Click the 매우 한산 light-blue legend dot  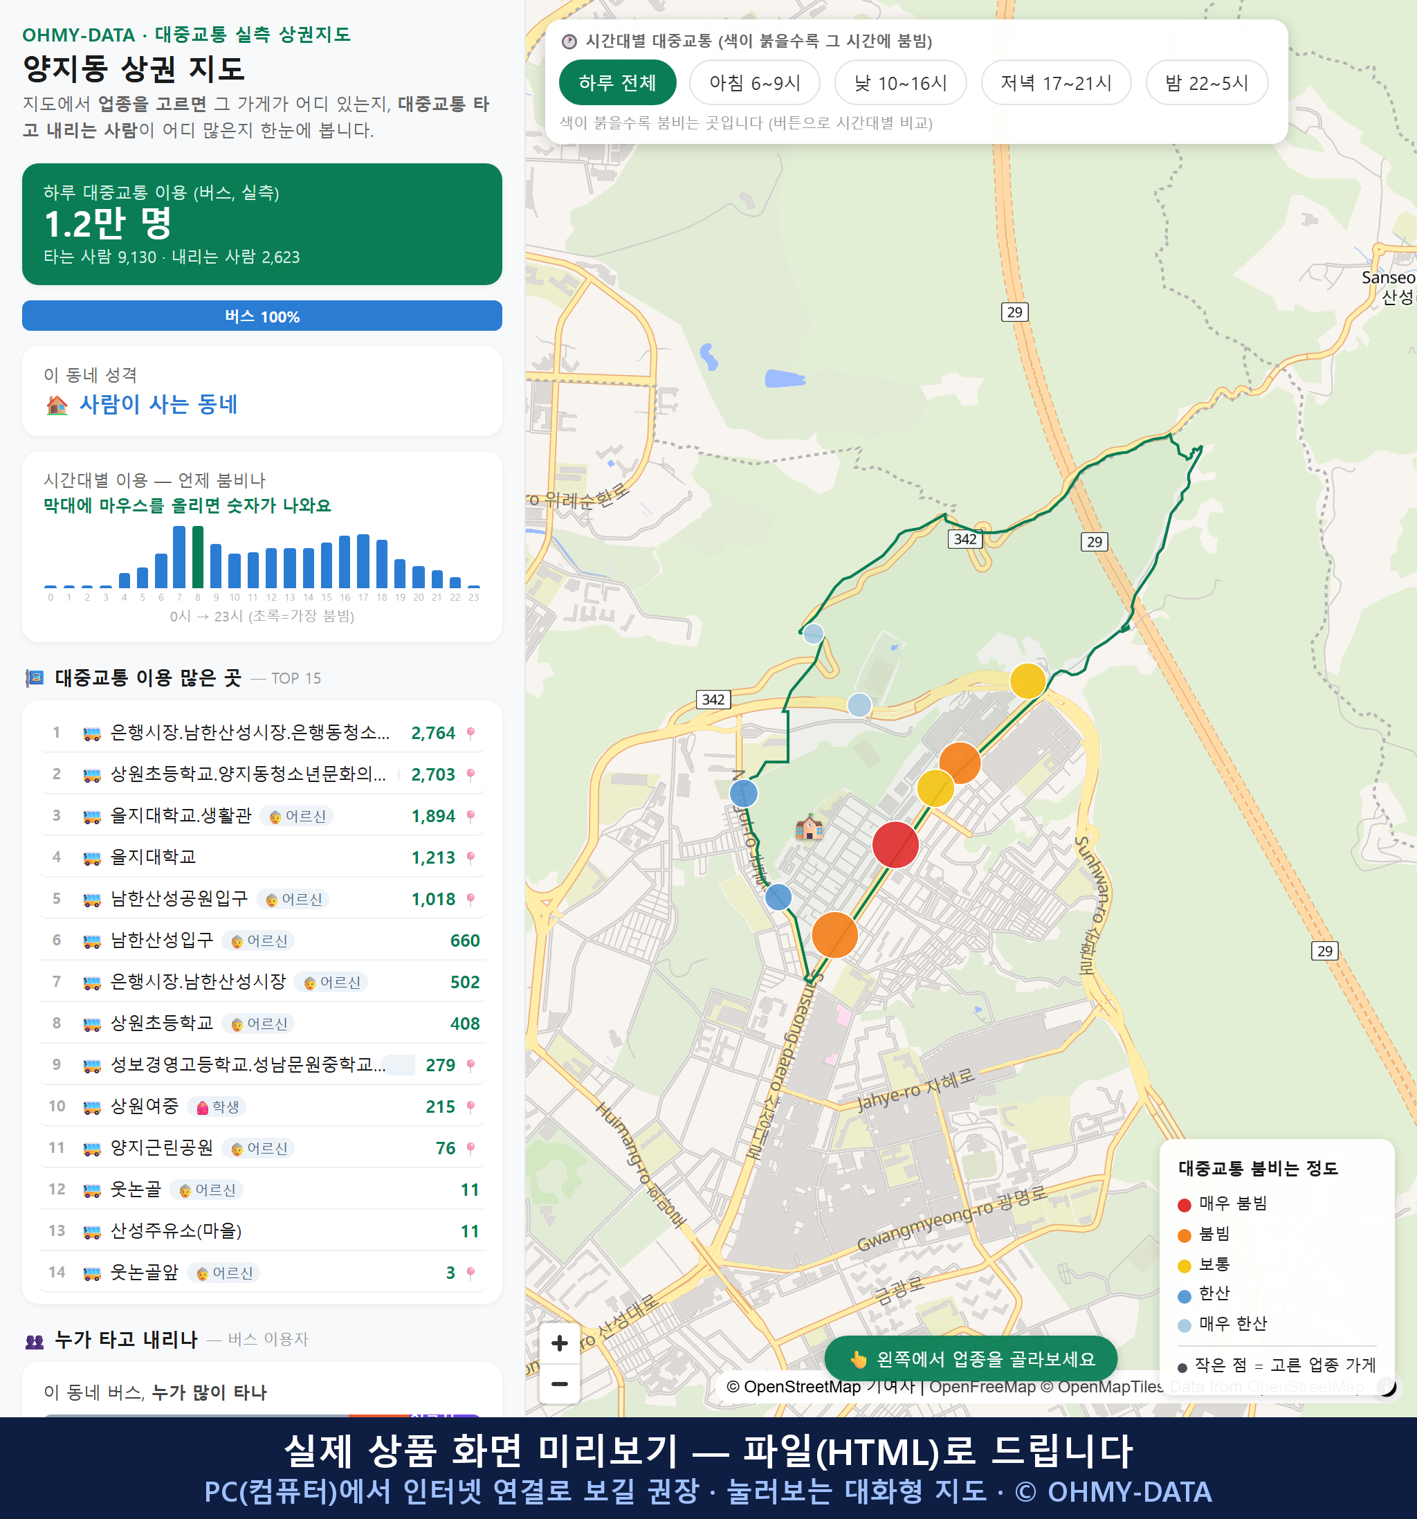[x=1184, y=1326]
